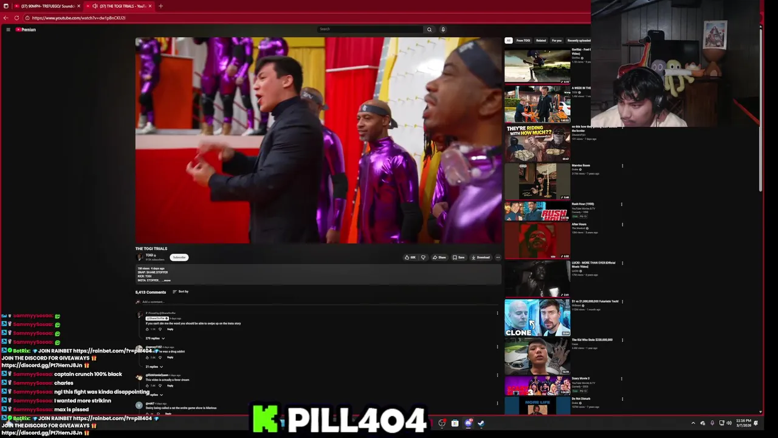Open the tab list icon beside first tab

click(6, 6)
